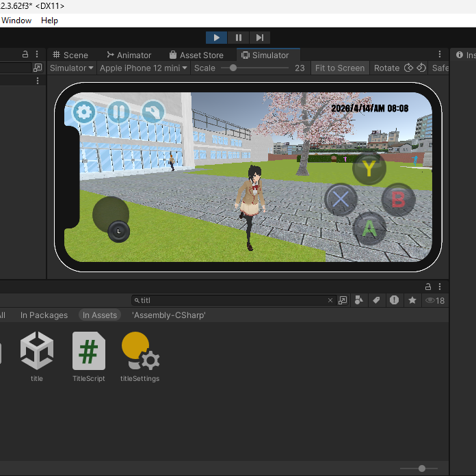Select the titleSettings lighting asset

(140, 357)
